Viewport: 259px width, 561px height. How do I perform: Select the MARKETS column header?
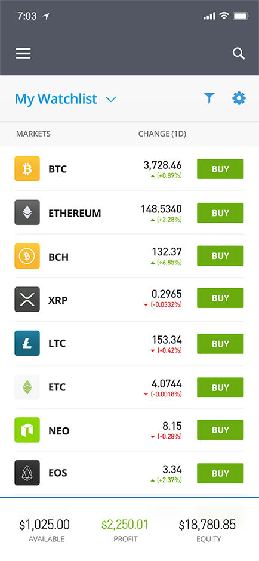(33, 134)
